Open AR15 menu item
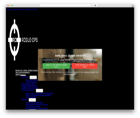The height and width of the screenshot is (118, 140). click(18, 74)
